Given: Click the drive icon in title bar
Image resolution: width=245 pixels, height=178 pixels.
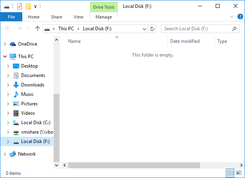Looking at the screenshot, I should point(7,7).
